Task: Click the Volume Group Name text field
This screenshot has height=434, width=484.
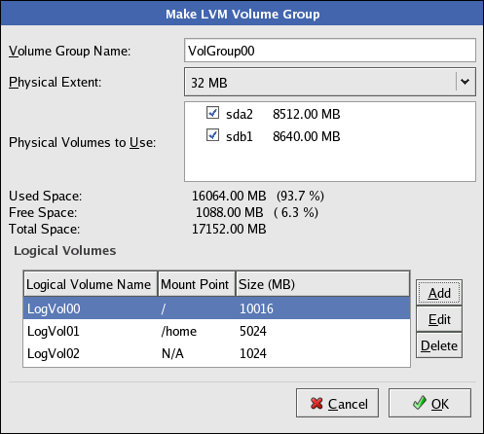Action: 330,51
